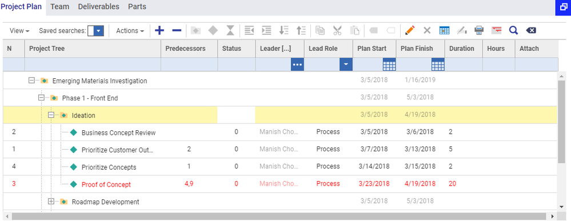
Task: Click the hourglass milestone toolbar icon
Action: click(x=230, y=31)
